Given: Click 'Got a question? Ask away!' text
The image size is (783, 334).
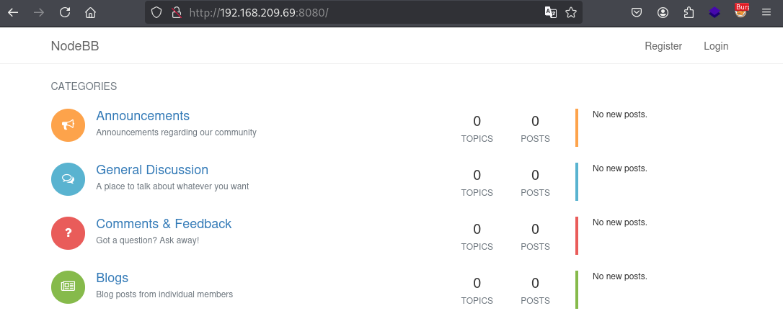Looking at the screenshot, I should (x=147, y=240).
